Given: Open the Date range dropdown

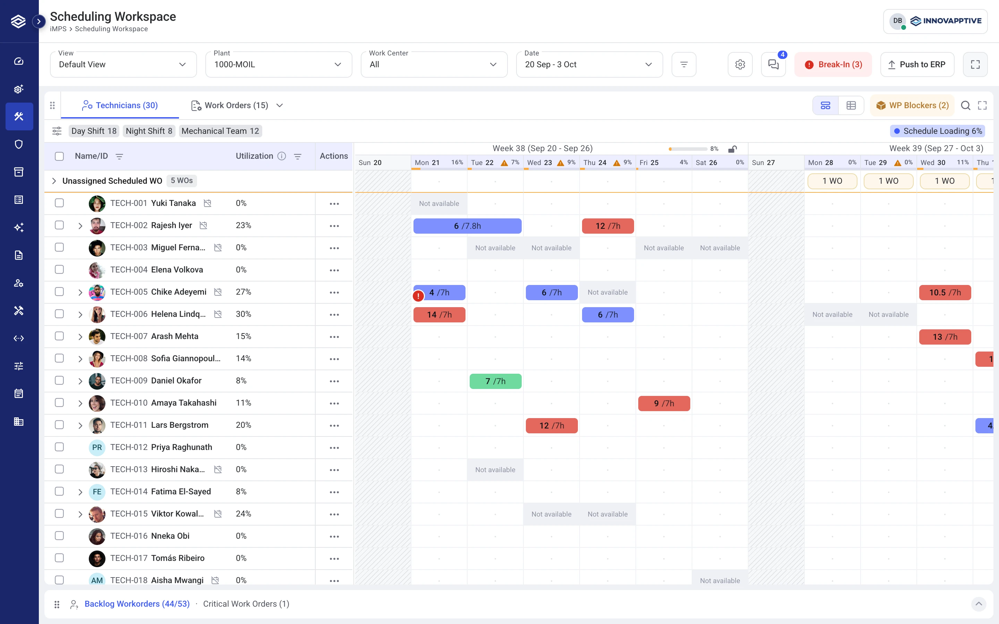Looking at the screenshot, I should [x=589, y=64].
